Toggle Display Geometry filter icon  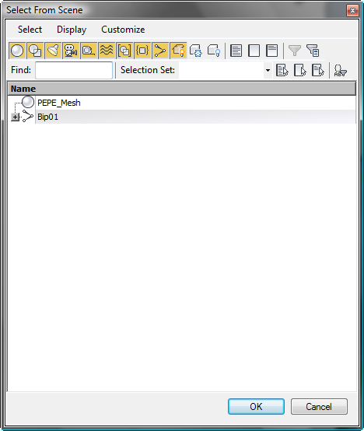click(17, 51)
